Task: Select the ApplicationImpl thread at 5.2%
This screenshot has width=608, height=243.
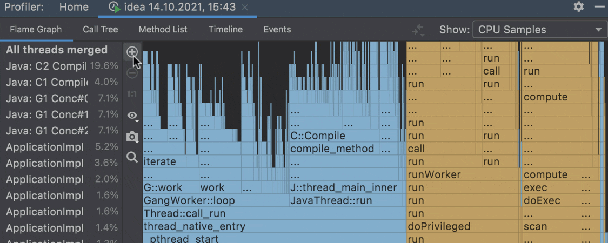Action: [61, 147]
